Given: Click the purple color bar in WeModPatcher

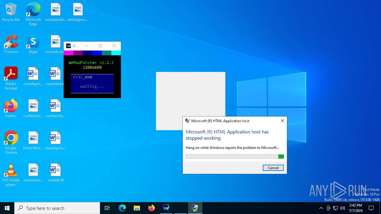Looking at the screenshot, I should point(78,53).
